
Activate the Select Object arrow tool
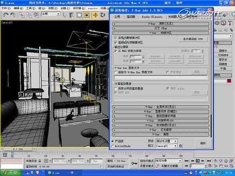(x=65, y=15)
